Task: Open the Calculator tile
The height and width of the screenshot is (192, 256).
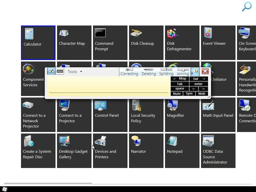Action: (38, 43)
